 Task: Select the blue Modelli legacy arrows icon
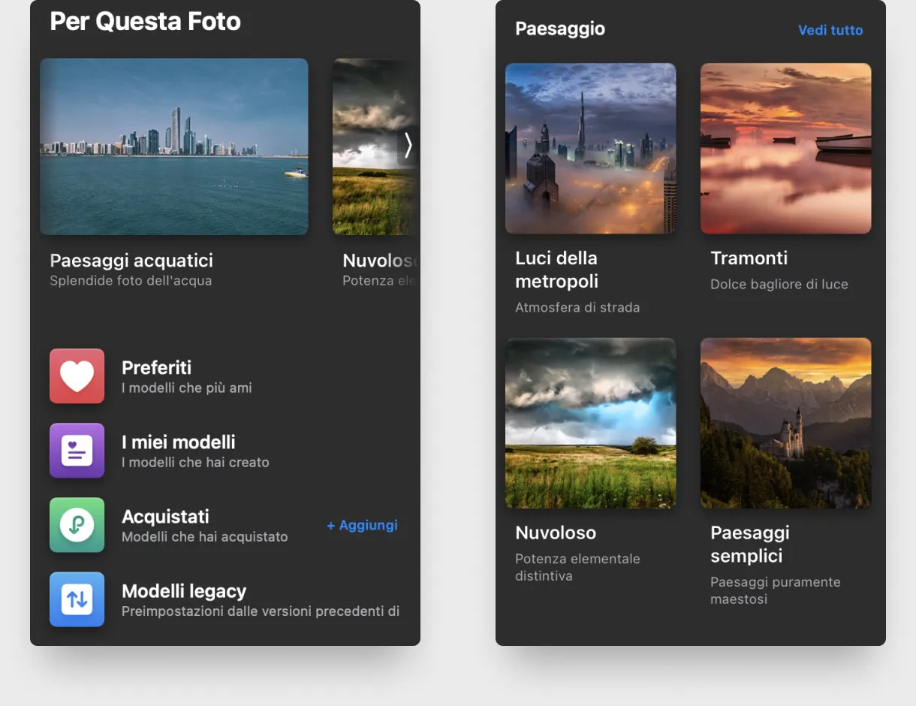coord(77,599)
